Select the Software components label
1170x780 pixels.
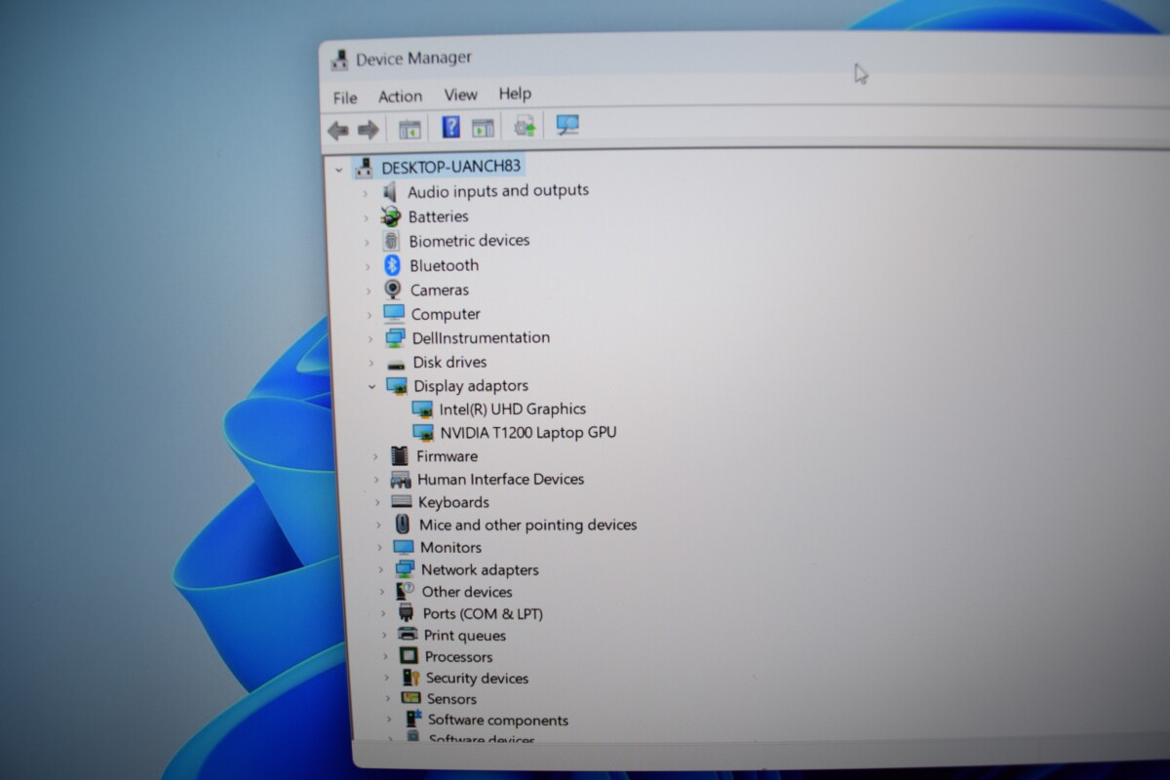point(498,721)
